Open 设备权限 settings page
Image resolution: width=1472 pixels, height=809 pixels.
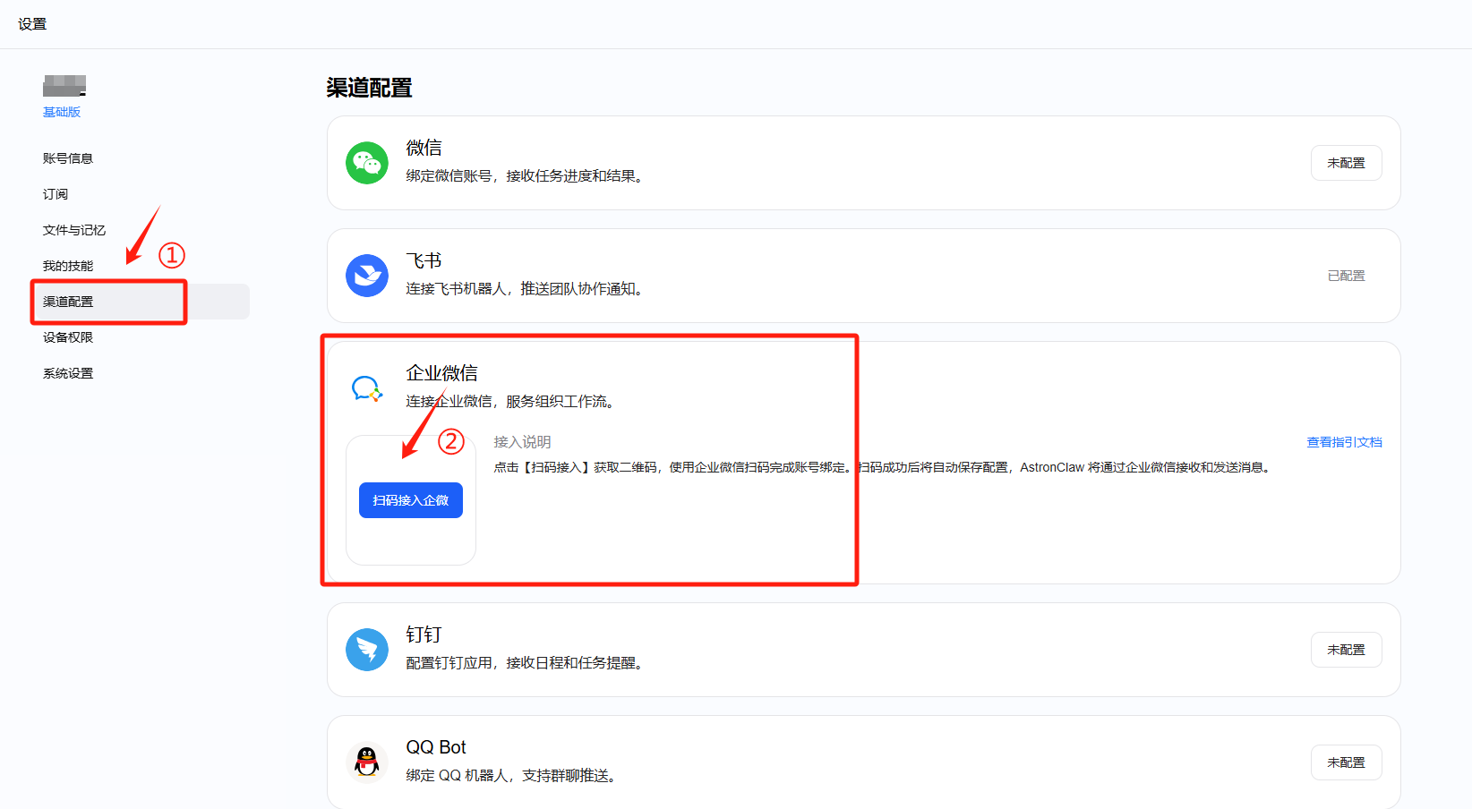68,337
